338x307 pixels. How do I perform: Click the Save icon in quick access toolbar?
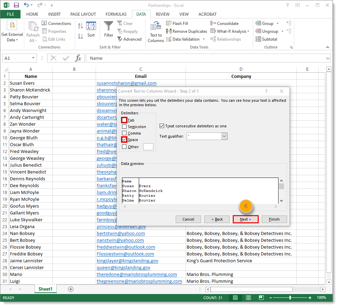pyautogui.click(x=16, y=5)
